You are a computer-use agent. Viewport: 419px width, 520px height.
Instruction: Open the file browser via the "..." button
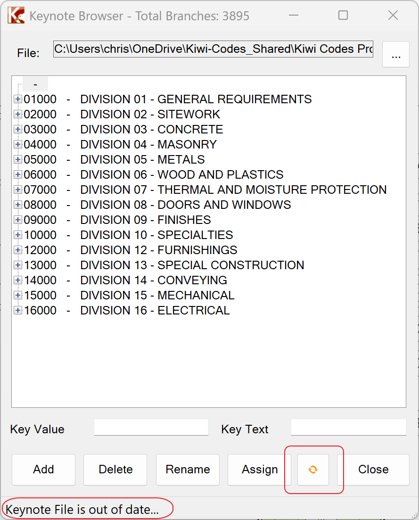tap(395, 54)
